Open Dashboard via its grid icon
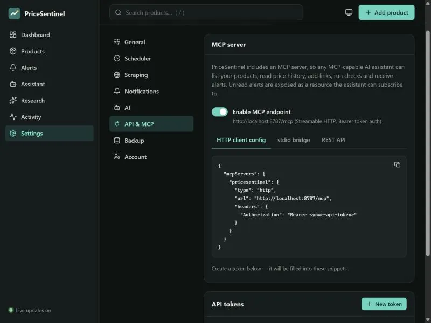This screenshot has height=323, width=431. [13, 34]
